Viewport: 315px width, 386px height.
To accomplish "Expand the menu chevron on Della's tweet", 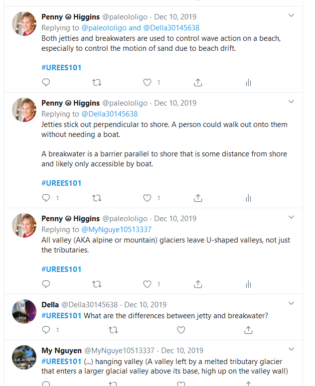I will [292, 304].
